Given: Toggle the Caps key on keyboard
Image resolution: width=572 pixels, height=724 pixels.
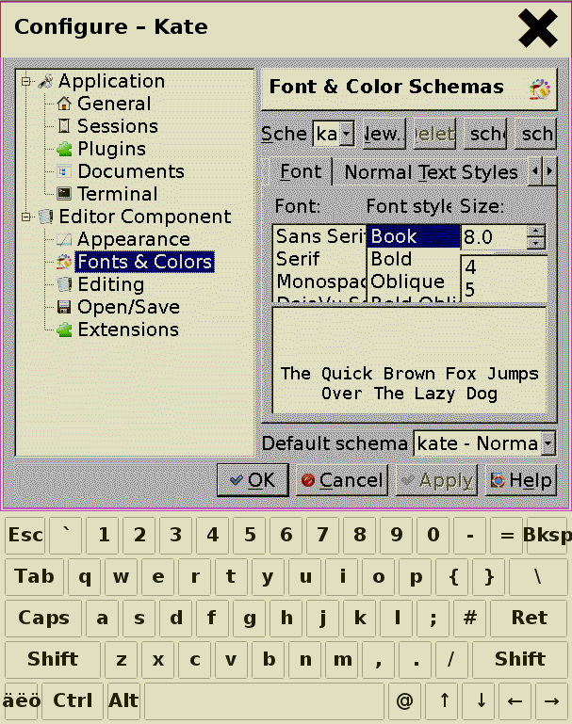Looking at the screenshot, I should pyautogui.click(x=43, y=618).
